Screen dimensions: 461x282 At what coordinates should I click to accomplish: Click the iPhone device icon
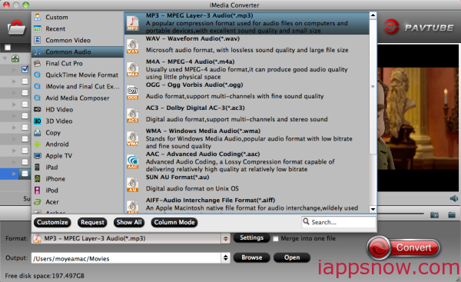(x=38, y=178)
